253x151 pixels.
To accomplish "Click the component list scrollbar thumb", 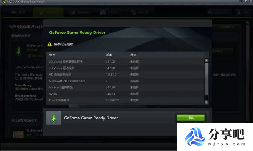I will coord(206,79).
